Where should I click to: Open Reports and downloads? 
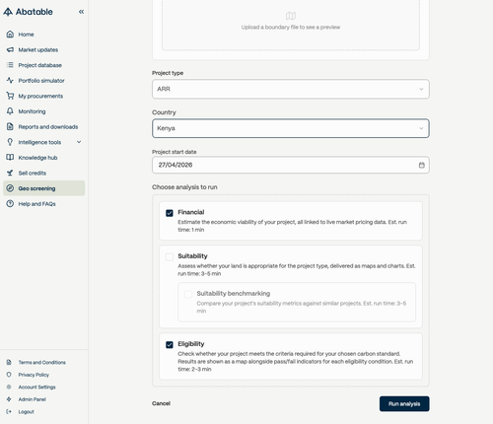[x=44, y=126]
